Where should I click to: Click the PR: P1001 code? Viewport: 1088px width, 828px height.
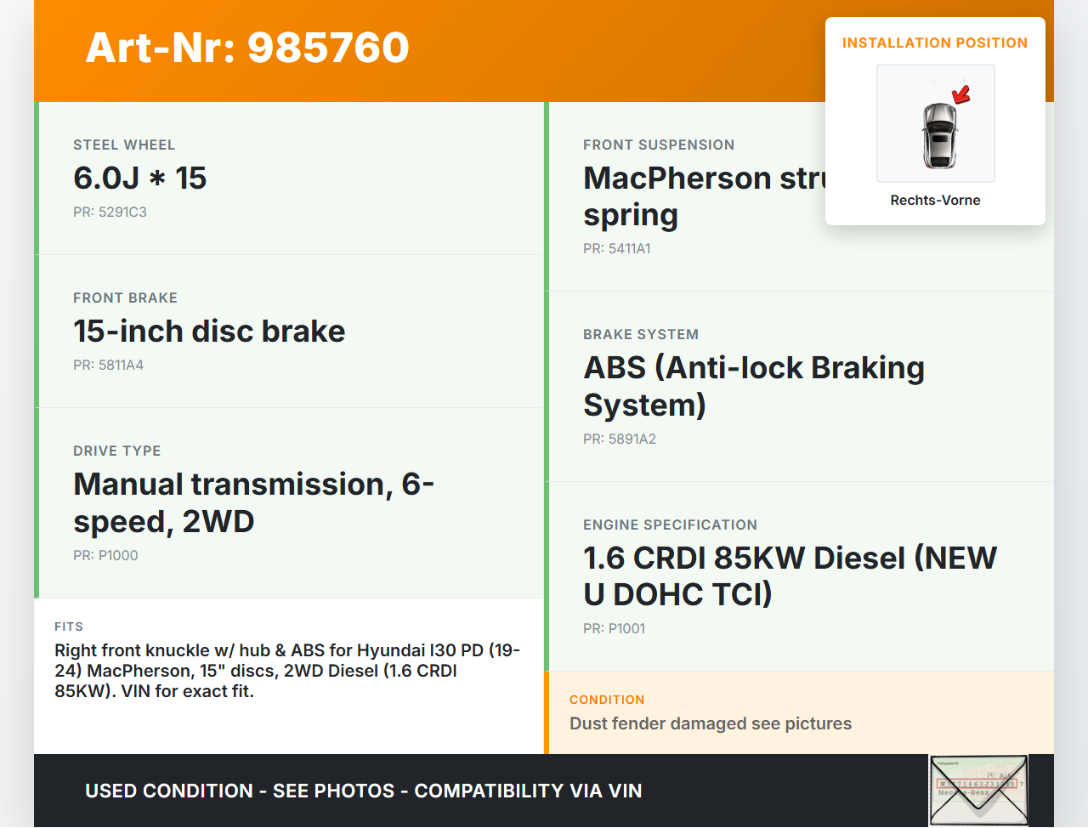pos(614,629)
